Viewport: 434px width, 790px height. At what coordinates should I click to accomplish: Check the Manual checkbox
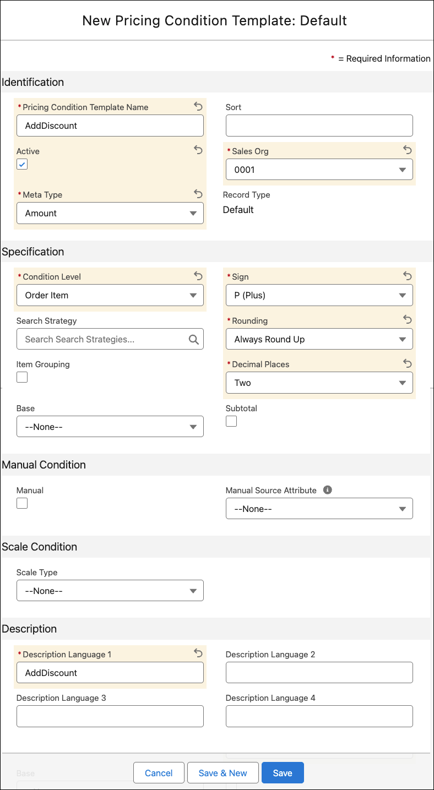pos(22,503)
